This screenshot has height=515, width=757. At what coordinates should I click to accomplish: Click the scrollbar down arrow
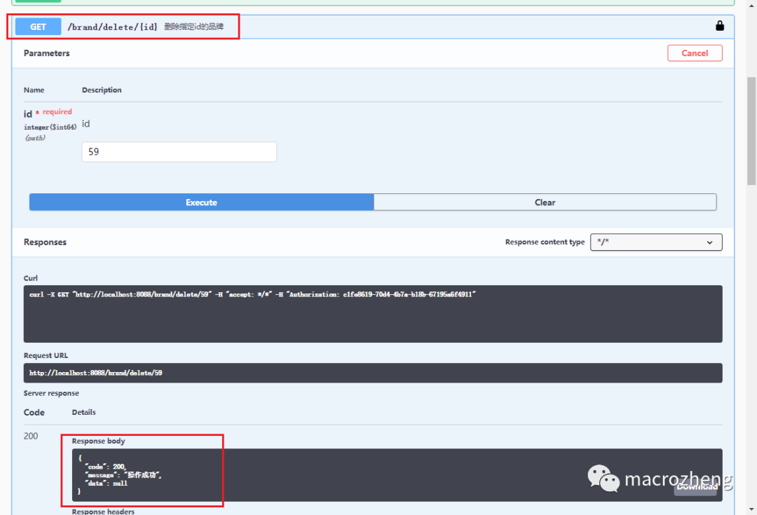pyautogui.click(x=752, y=509)
